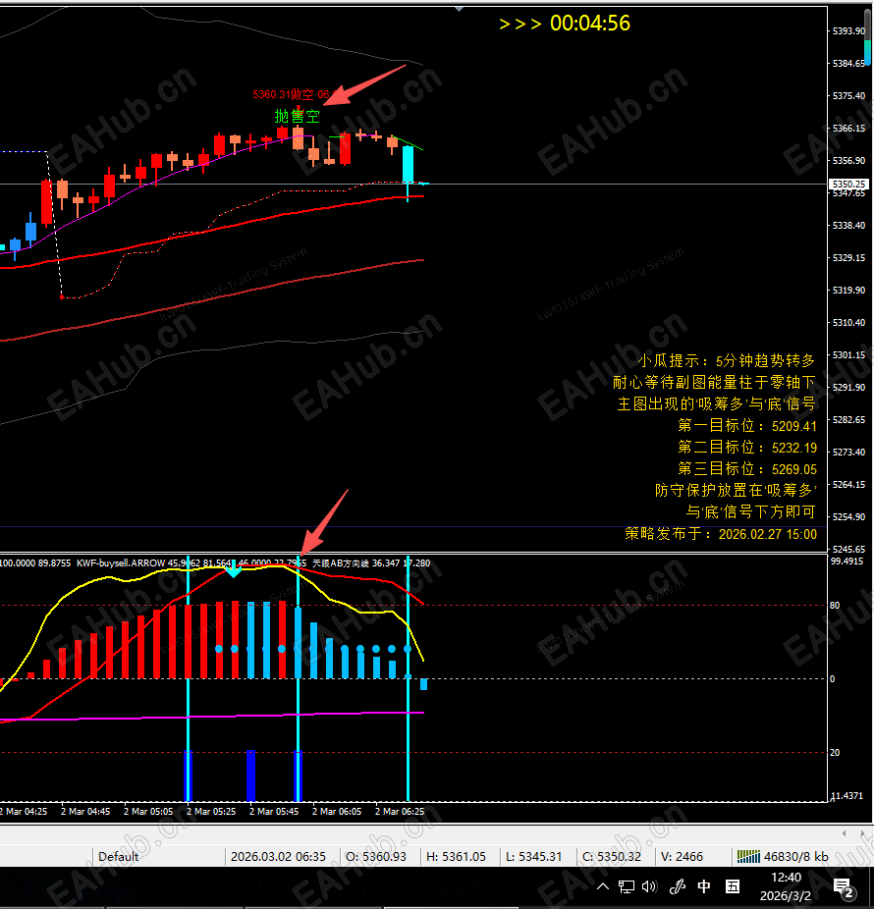874x909 pixels.
Task: Toggle the 中 Chinese input mode indicator
Action: point(704,886)
